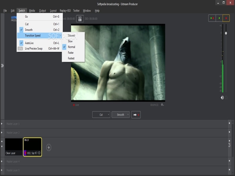Open the settings gear on 002 shot
235x176 pixels.
click(39, 153)
